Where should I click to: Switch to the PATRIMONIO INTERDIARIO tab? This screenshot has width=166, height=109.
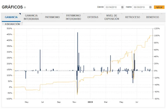click(73, 17)
